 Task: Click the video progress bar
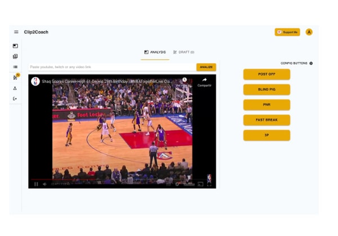(x=113, y=179)
